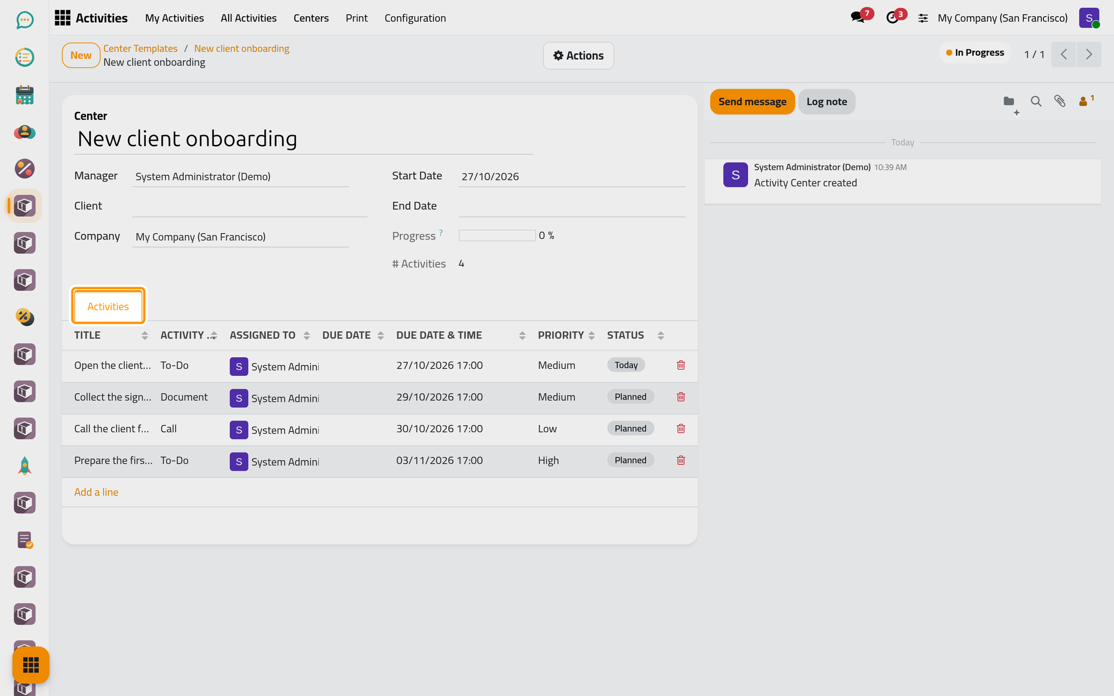Open the Contacts app sidebar icon
Screen dimensions: 1114x696
pos(24,132)
